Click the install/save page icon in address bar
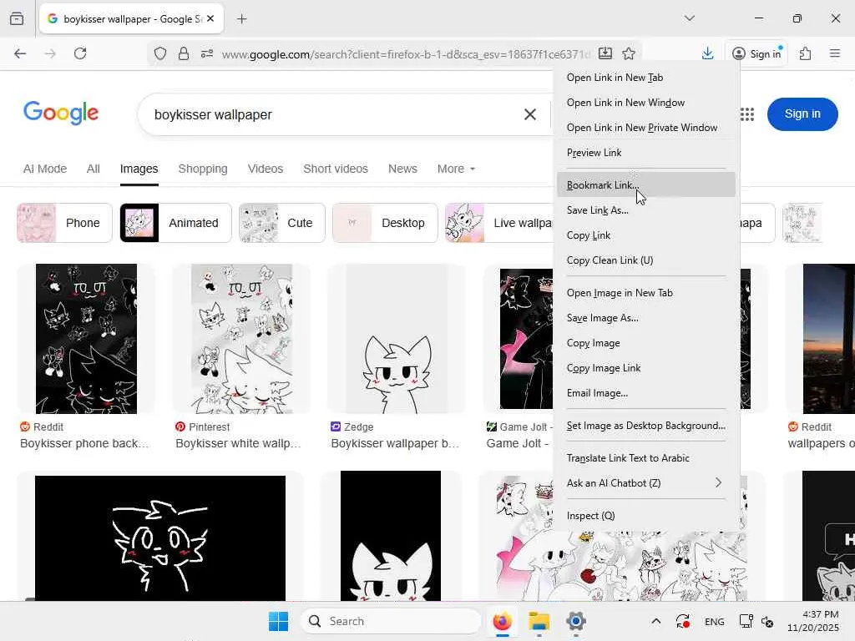The image size is (855, 641). 605,53
